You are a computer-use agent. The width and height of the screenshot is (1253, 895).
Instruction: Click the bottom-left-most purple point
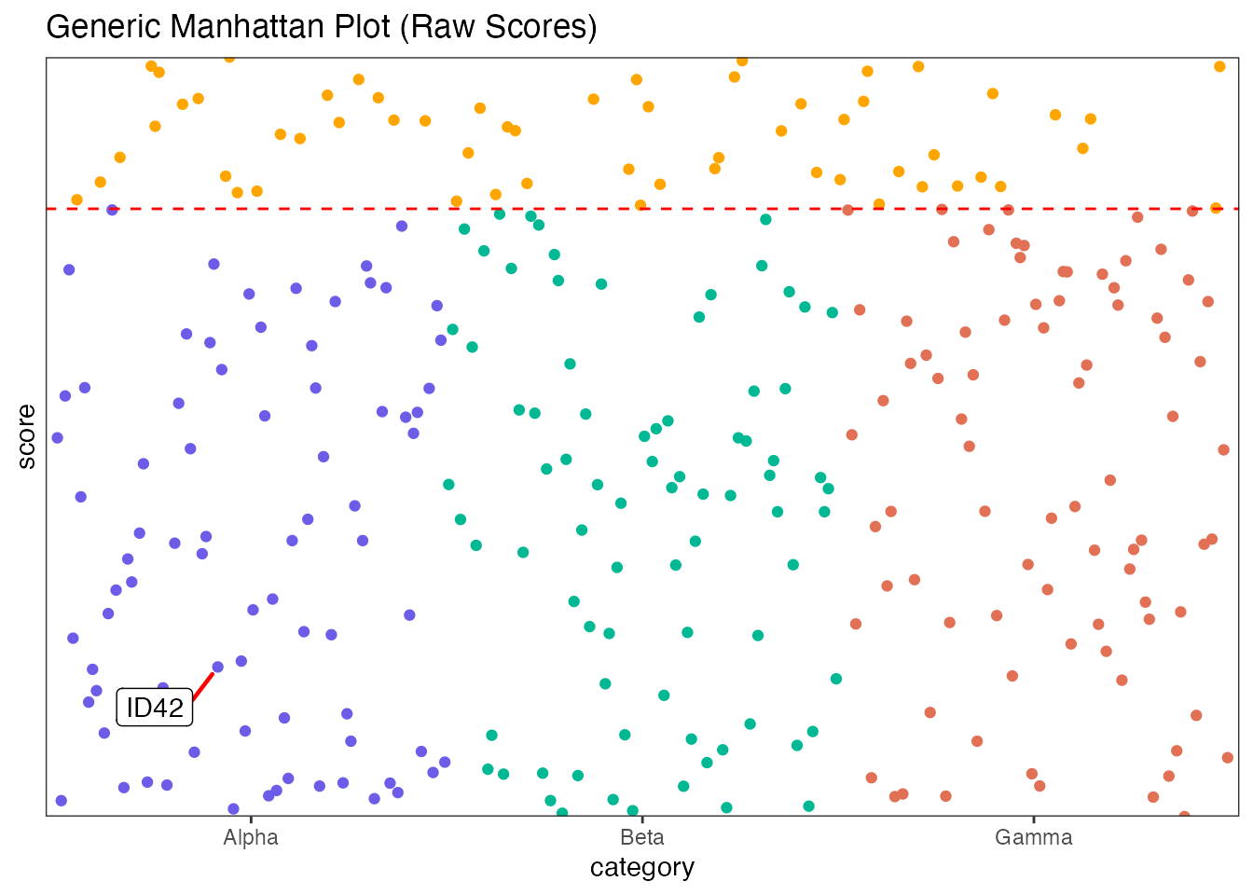62,800
